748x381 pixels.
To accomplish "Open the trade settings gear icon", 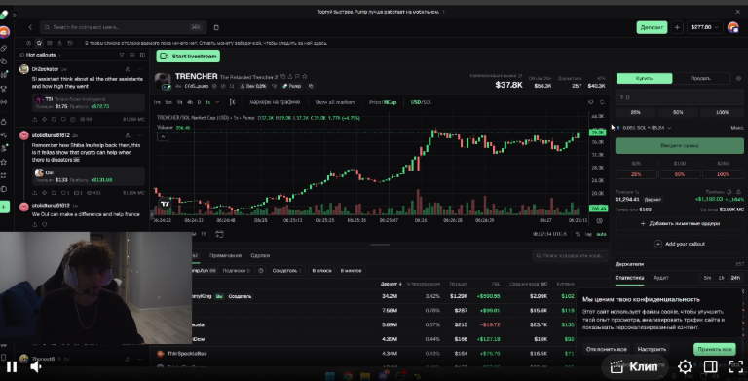I will [x=738, y=78].
